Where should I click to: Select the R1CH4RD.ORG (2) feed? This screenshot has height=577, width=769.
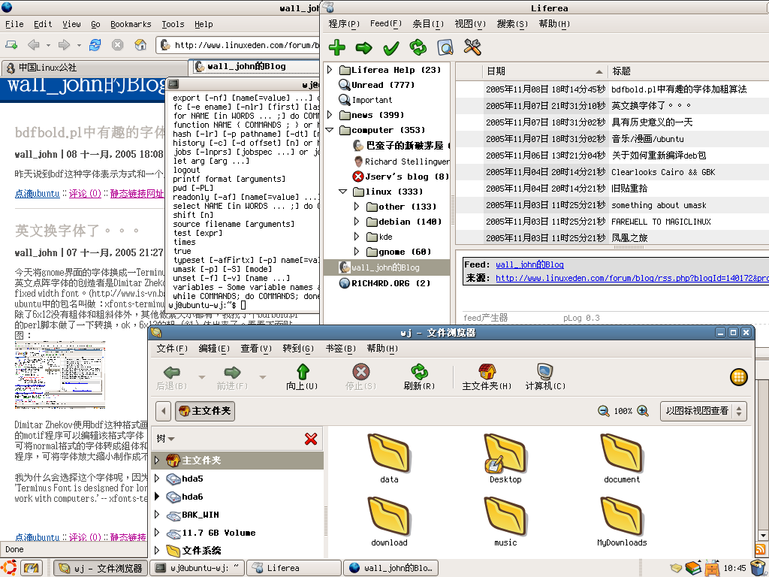(391, 283)
